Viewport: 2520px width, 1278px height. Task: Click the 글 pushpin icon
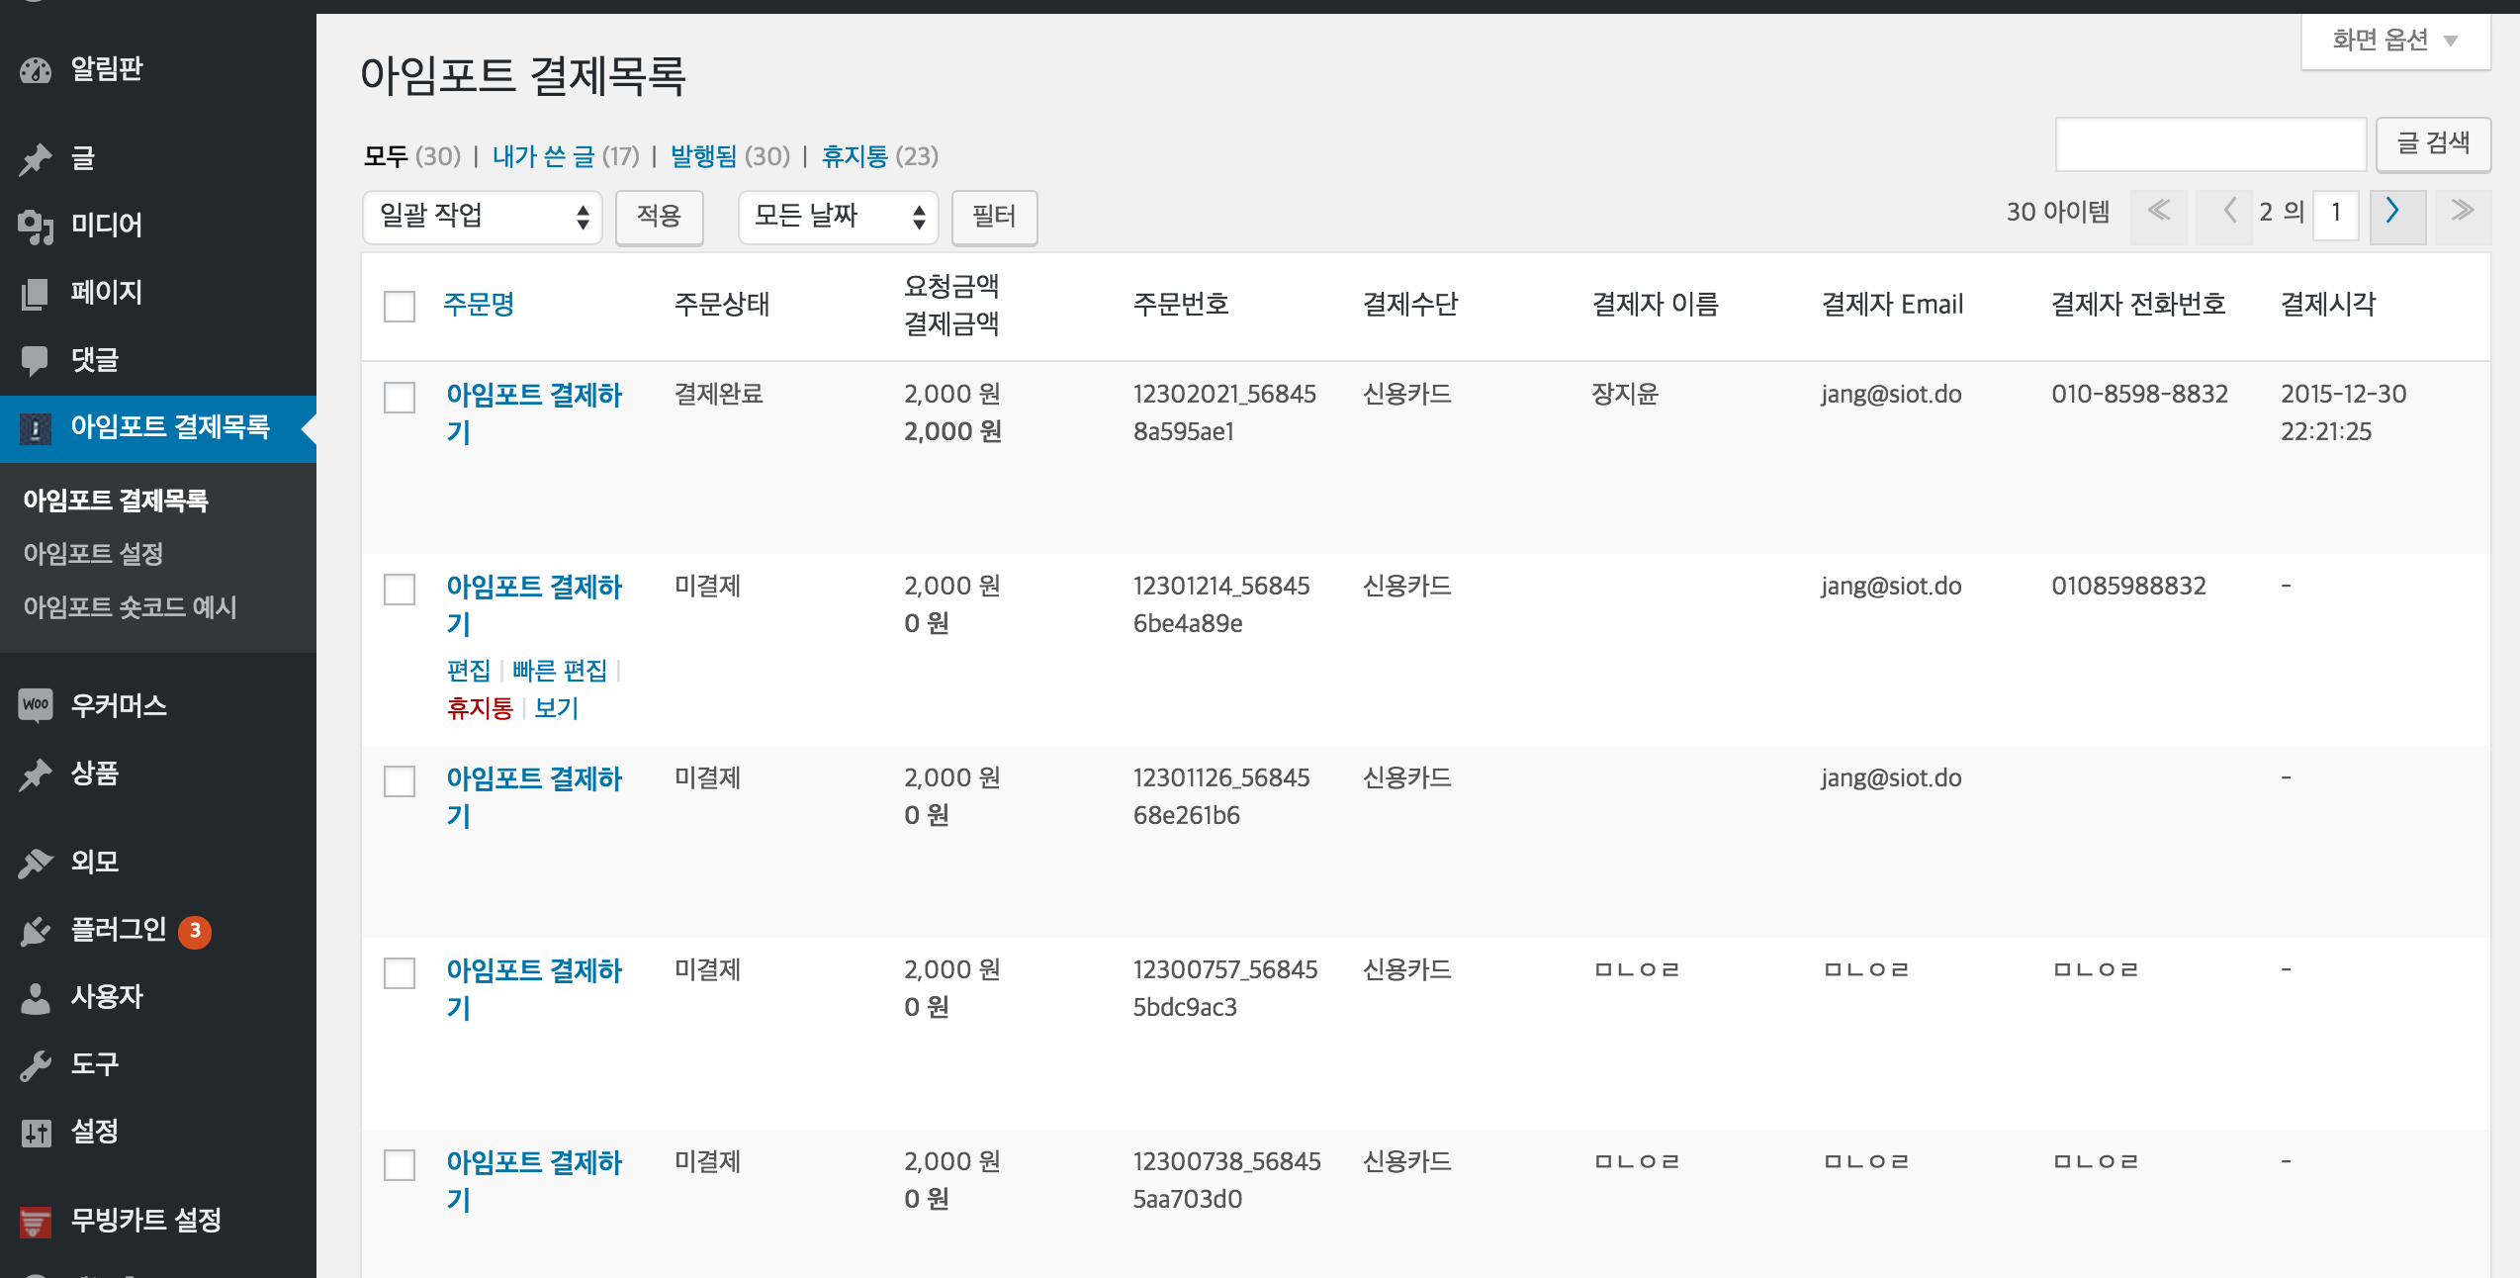[x=36, y=158]
